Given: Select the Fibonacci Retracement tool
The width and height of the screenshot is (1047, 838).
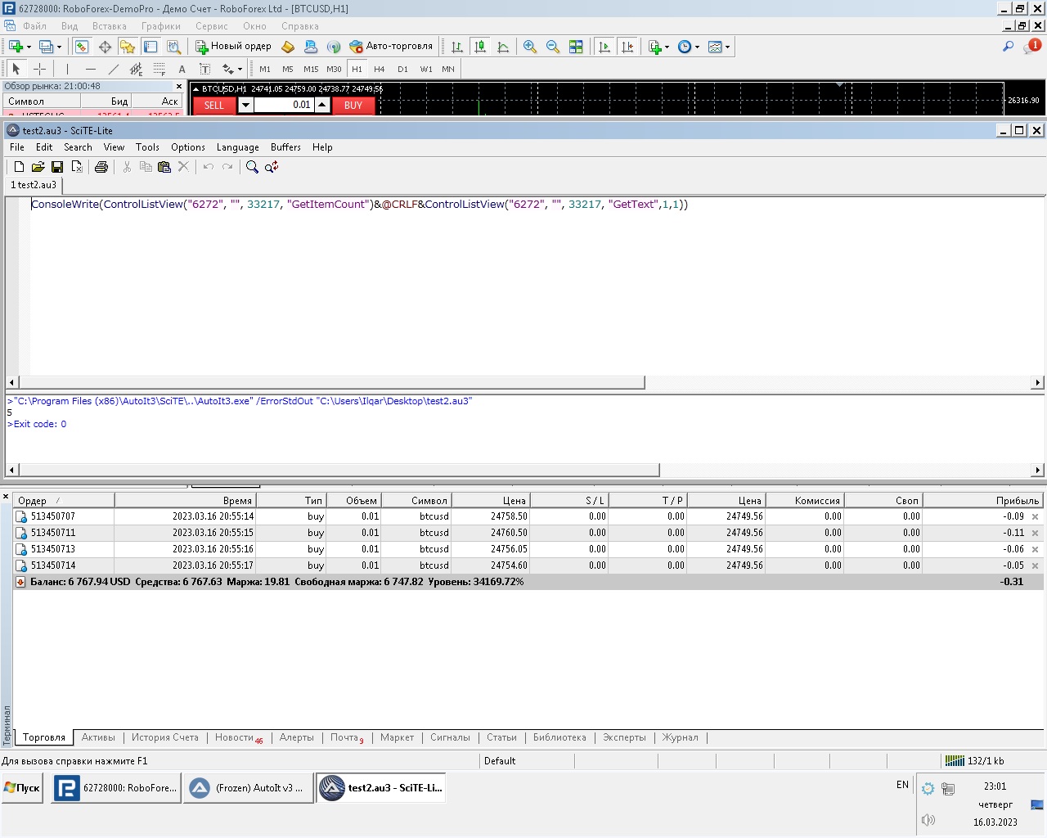Looking at the screenshot, I should pos(159,69).
